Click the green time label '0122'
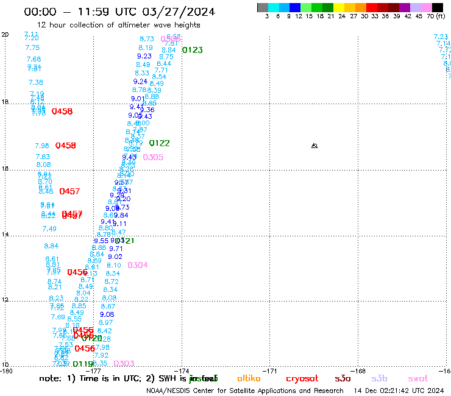This screenshot has width=451, height=396. point(159,143)
